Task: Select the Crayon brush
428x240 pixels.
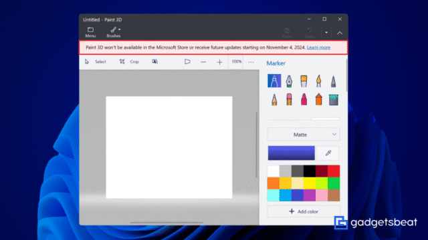Action: click(304, 99)
